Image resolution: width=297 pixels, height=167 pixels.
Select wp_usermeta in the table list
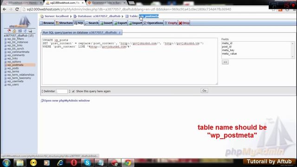coord(15,82)
